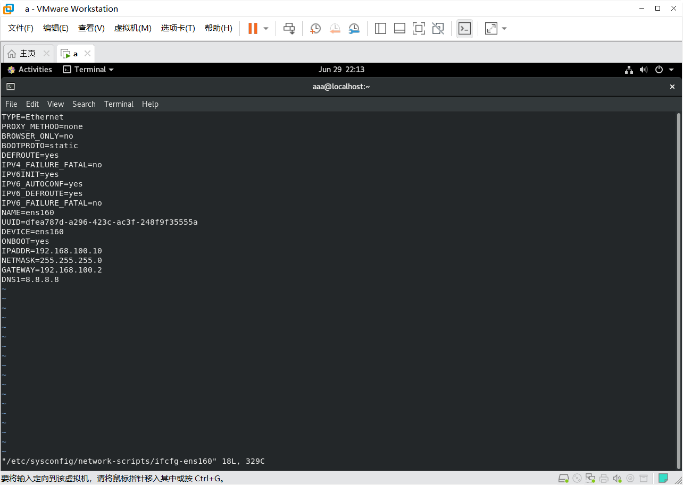Click the Jun 29 22:13 clock
683x485 pixels.
[341, 70]
